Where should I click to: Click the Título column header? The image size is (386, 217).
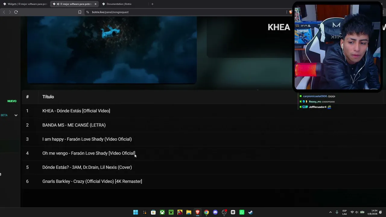48,97
